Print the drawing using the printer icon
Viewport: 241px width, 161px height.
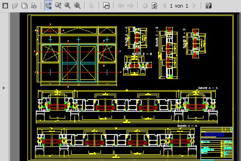click(34, 6)
